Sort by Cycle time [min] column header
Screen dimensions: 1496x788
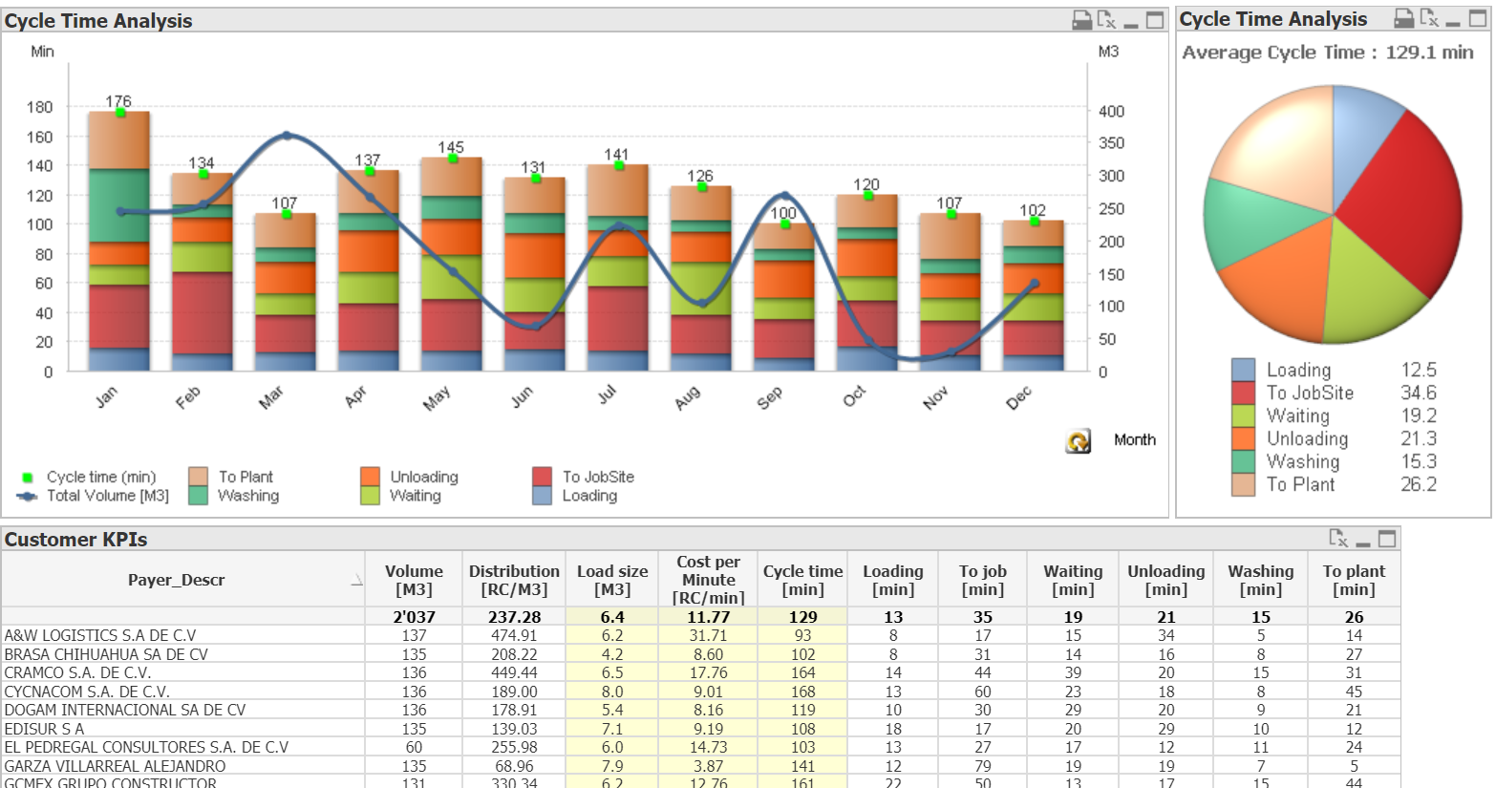(x=802, y=580)
